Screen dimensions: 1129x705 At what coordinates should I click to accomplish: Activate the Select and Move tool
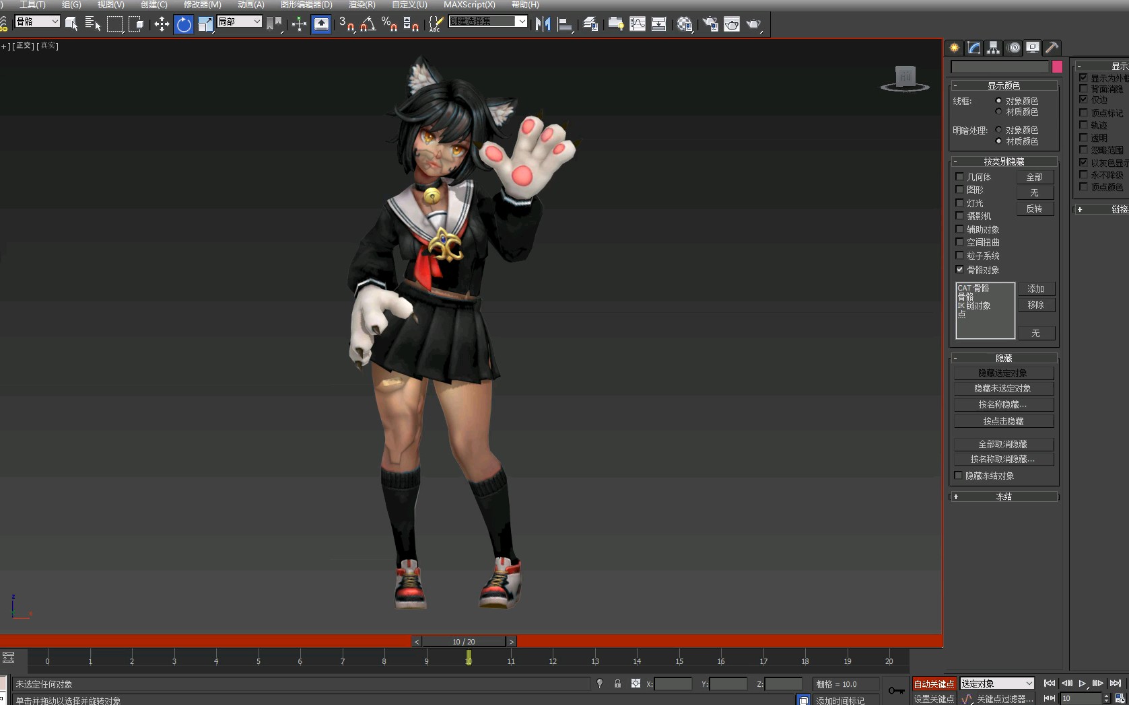coord(162,24)
